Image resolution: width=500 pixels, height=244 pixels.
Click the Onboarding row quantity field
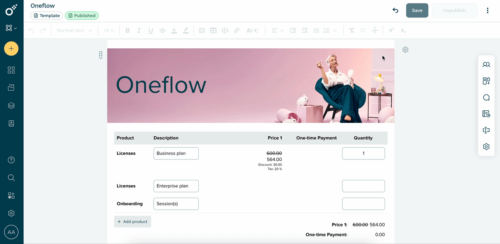363,204
